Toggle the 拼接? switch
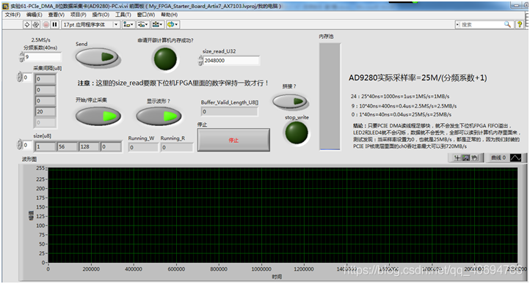The height and width of the screenshot is (284, 530). 290,102
